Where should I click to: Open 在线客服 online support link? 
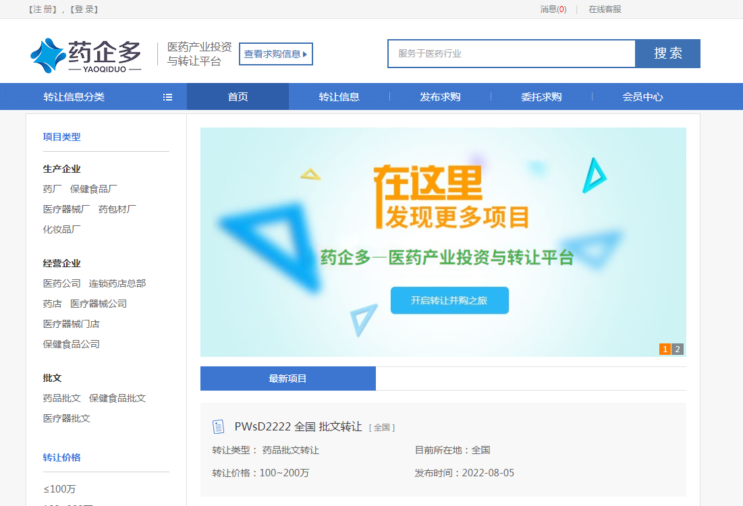coord(605,9)
